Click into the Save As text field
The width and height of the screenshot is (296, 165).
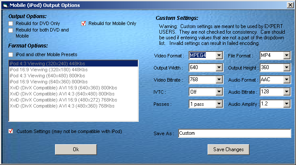click(234, 133)
